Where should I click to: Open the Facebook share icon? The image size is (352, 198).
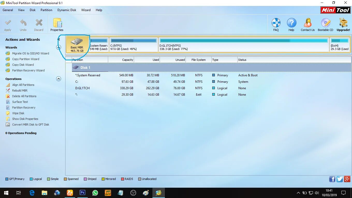click(x=332, y=179)
